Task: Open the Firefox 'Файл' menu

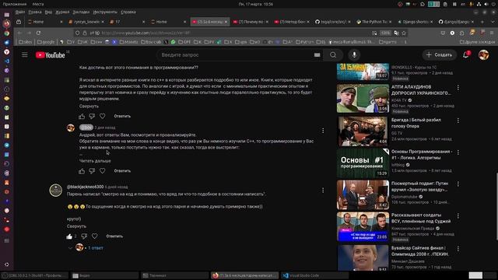Action: (20, 12)
